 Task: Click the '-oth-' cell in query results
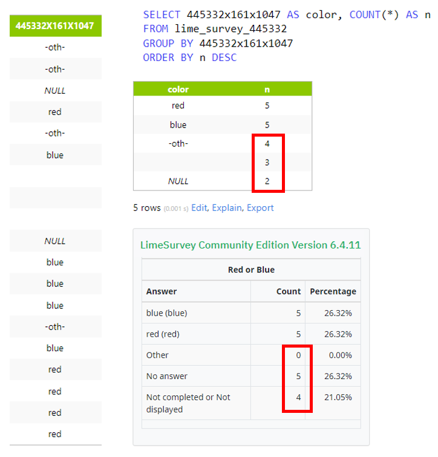click(178, 144)
